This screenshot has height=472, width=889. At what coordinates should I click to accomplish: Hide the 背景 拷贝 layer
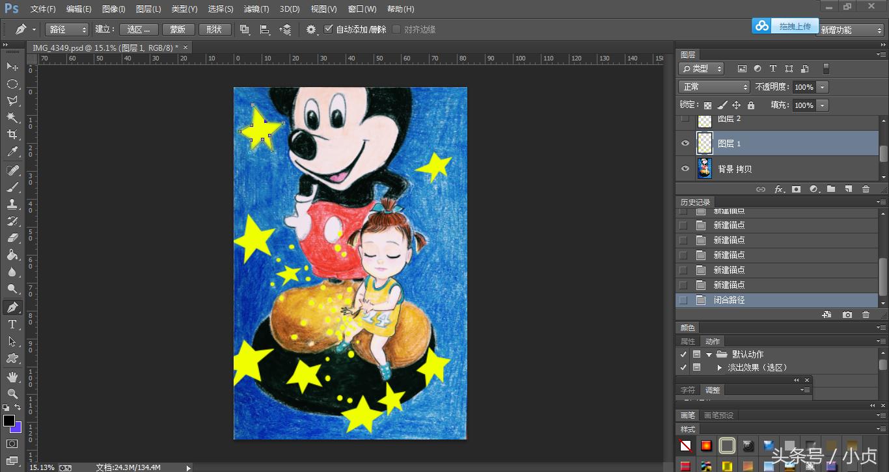click(x=685, y=168)
